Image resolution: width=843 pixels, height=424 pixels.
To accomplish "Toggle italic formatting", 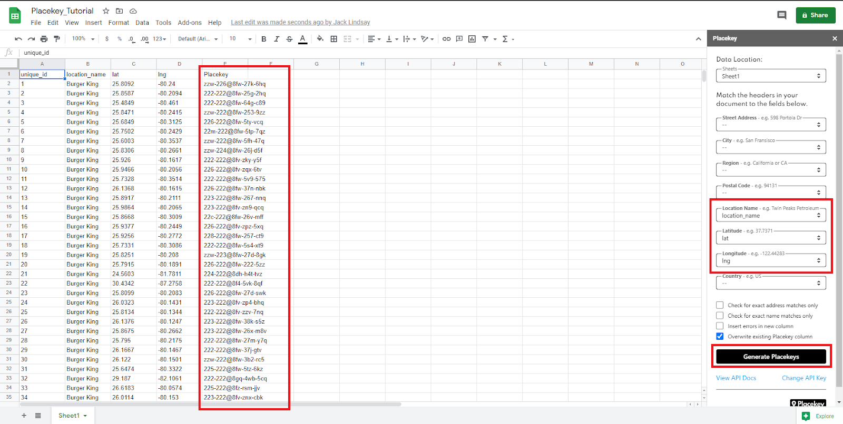I will (277, 39).
